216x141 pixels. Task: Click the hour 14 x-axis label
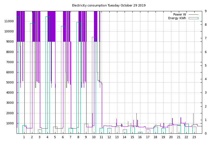[x=125, y=137]
